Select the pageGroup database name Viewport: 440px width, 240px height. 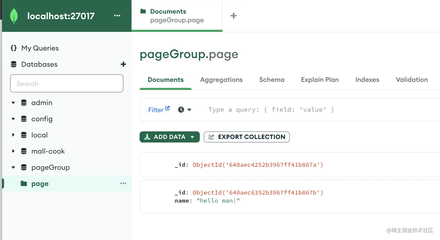click(51, 167)
